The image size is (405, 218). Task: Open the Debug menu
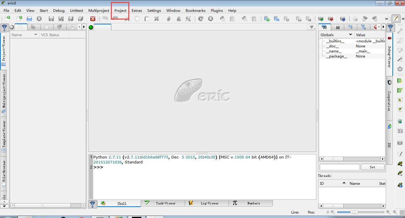tap(59, 10)
